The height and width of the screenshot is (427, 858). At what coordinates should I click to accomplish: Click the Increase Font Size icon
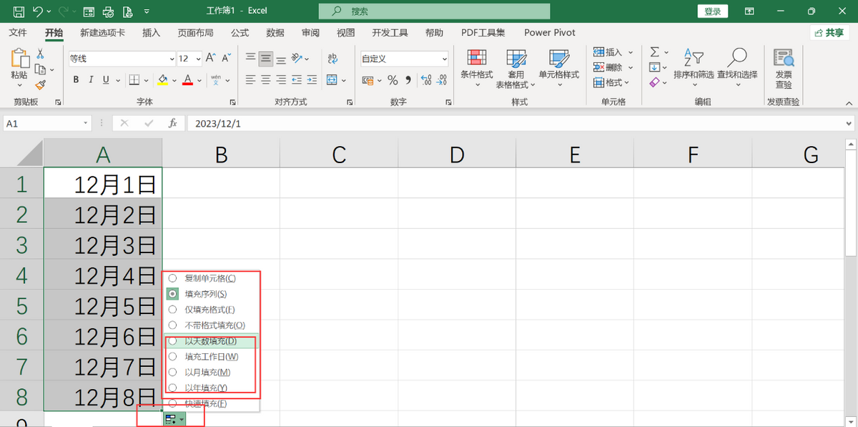211,58
